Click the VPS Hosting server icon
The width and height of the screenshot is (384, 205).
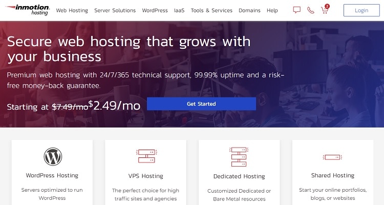point(146,156)
